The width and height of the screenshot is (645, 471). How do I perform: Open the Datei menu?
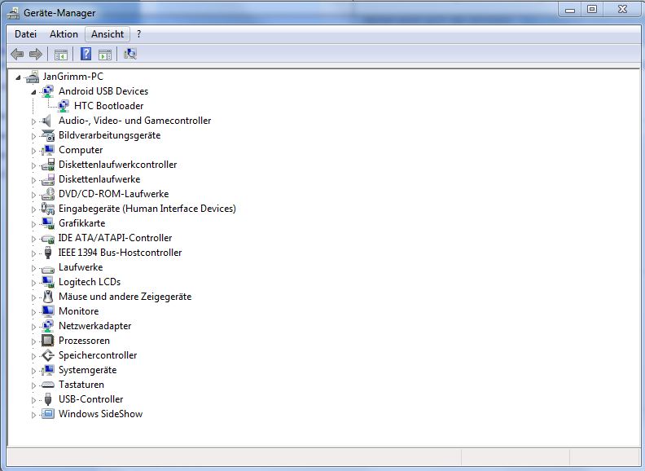[x=25, y=34]
